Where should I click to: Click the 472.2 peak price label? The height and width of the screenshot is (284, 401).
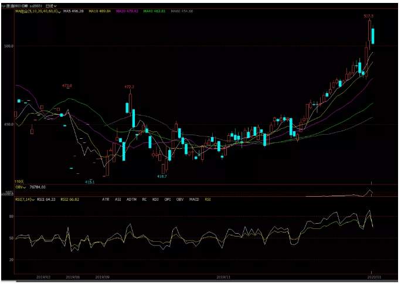point(129,87)
